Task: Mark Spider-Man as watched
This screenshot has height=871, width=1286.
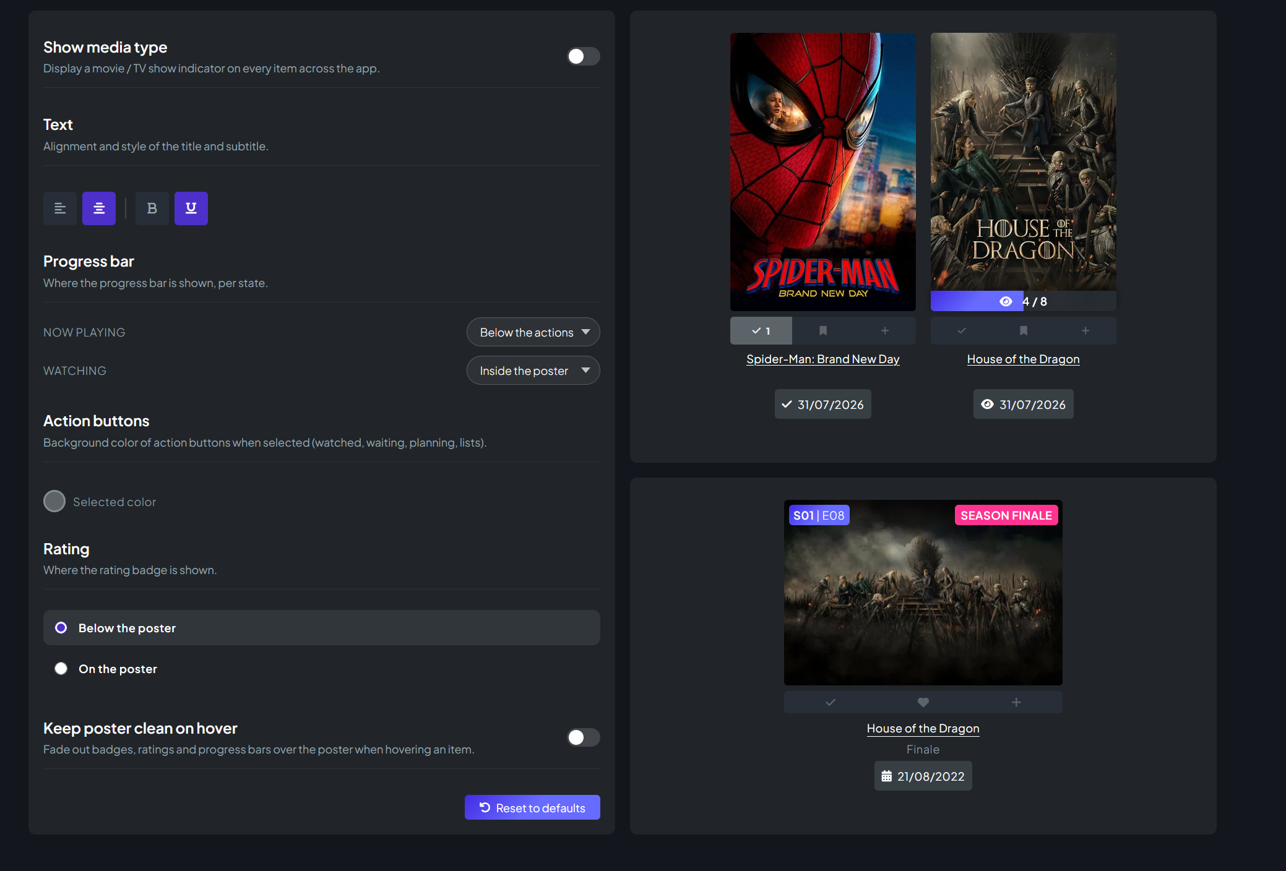Action: (x=761, y=331)
